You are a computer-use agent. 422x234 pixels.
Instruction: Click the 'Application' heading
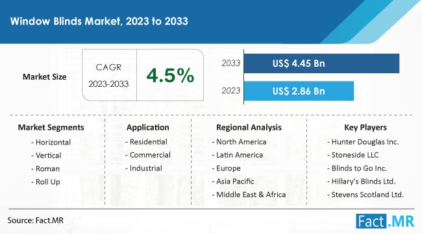(x=148, y=127)
